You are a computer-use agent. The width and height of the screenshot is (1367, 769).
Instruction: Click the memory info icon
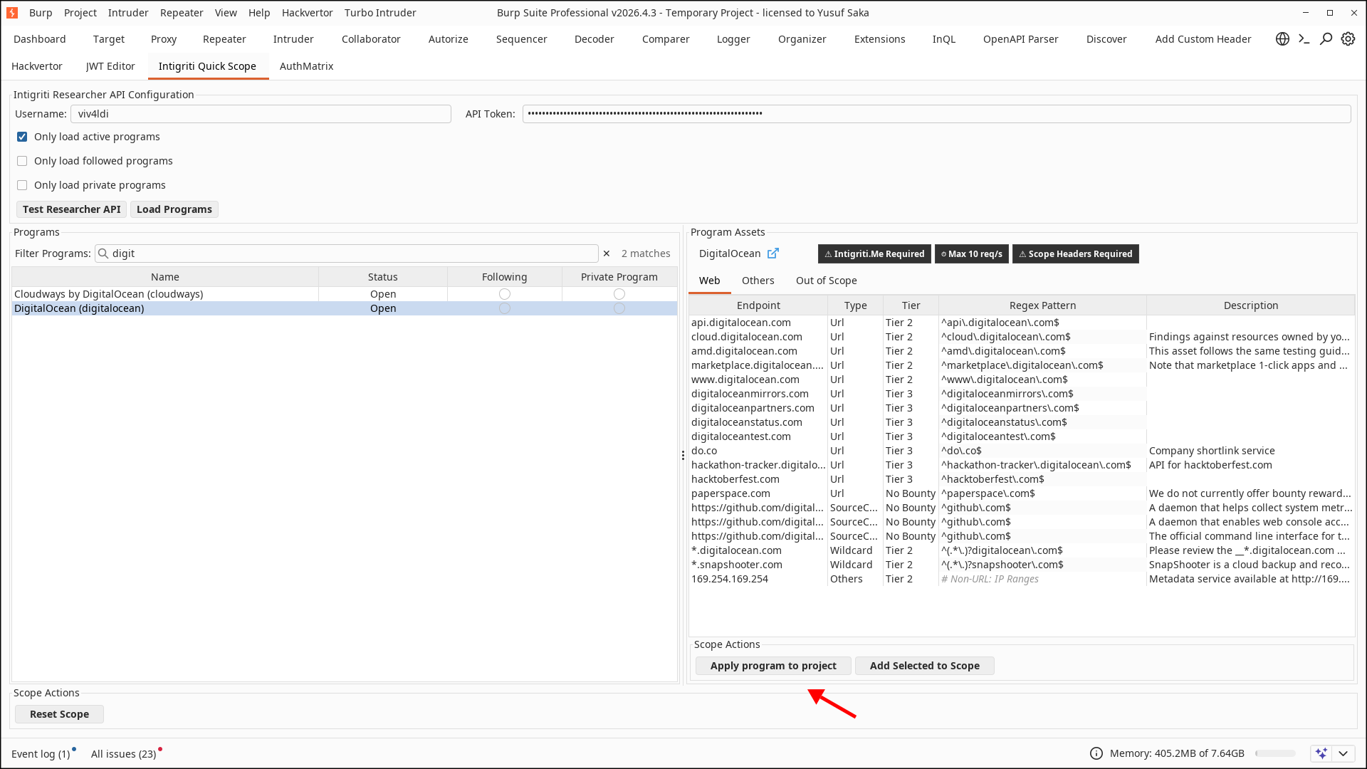1096,753
